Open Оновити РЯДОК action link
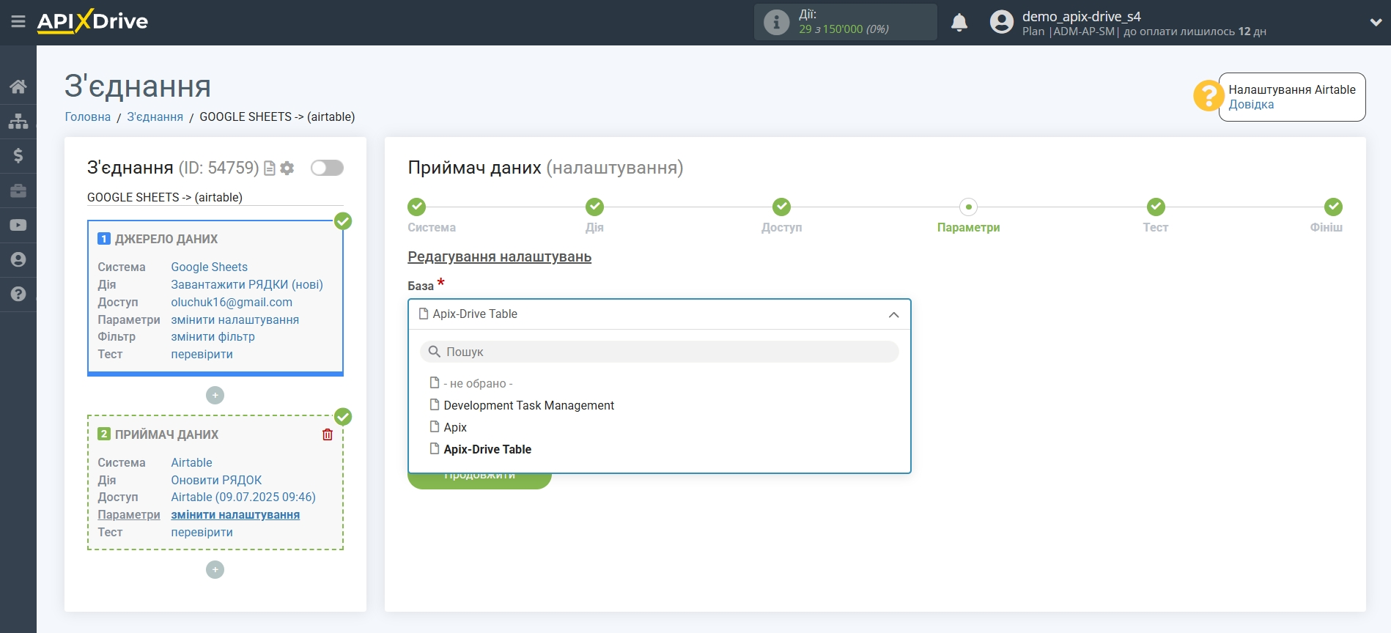This screenshot has height=633, width=1391. pyautogui.click(x=216, y=480)
